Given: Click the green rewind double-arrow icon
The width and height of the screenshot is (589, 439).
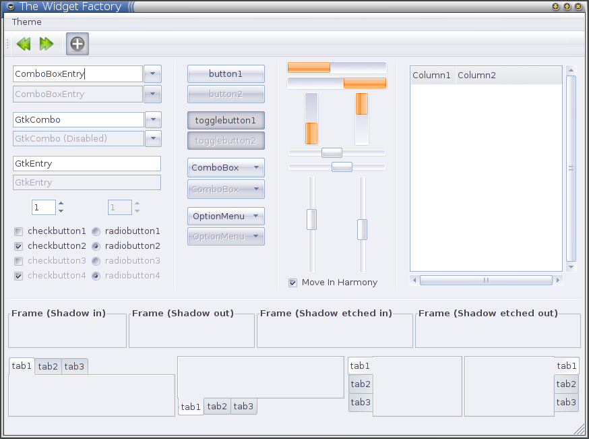Looking at the screenshot, I should 24,44.
